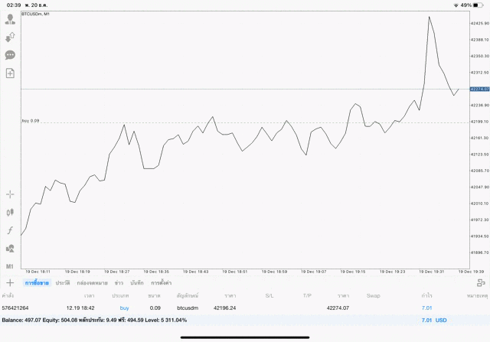Tap the plus icon for new order

click(10, 283)
